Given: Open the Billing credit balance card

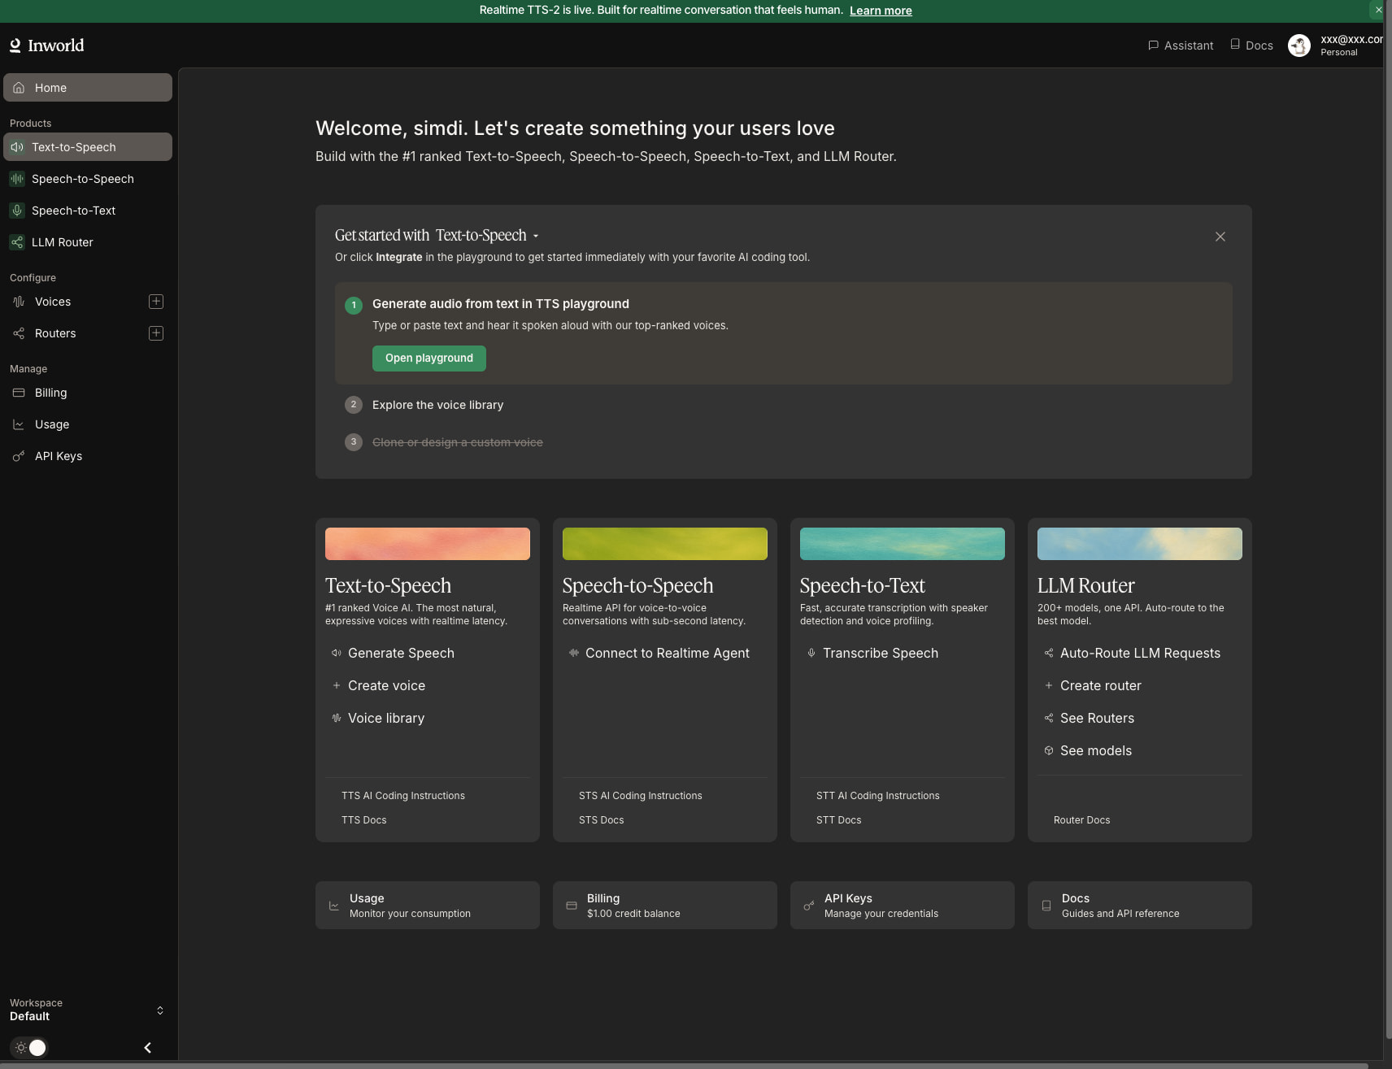Looking at the screenshot, I should tap(665, 905).
